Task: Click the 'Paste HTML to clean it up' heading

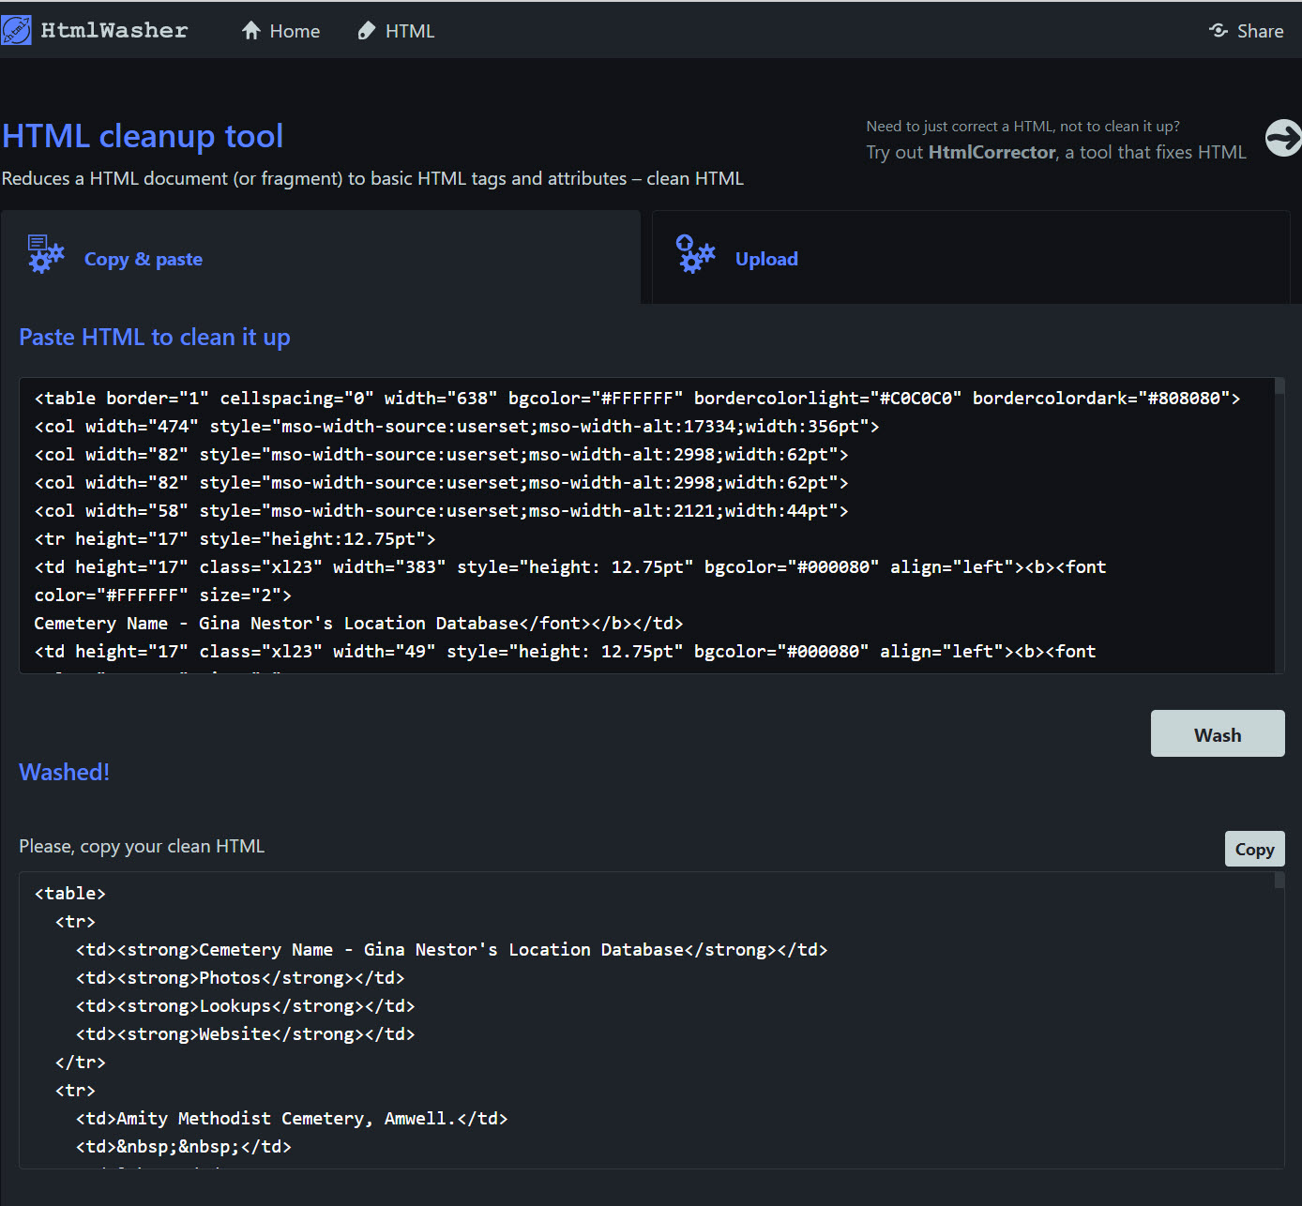Action: pyautogui.click(x=155, y=337)
